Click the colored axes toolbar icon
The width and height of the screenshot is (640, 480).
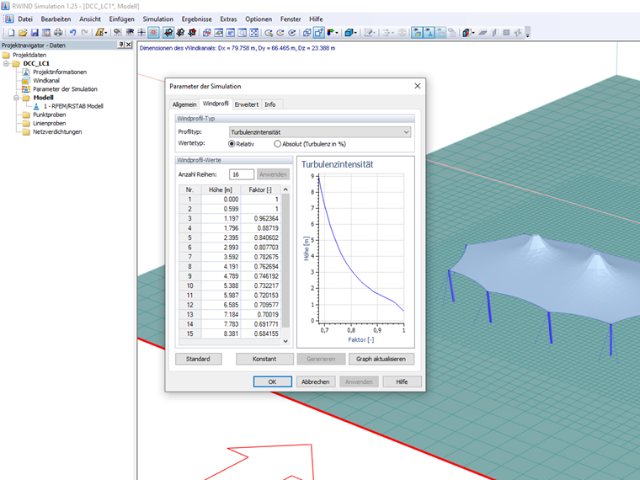[330, 33]
